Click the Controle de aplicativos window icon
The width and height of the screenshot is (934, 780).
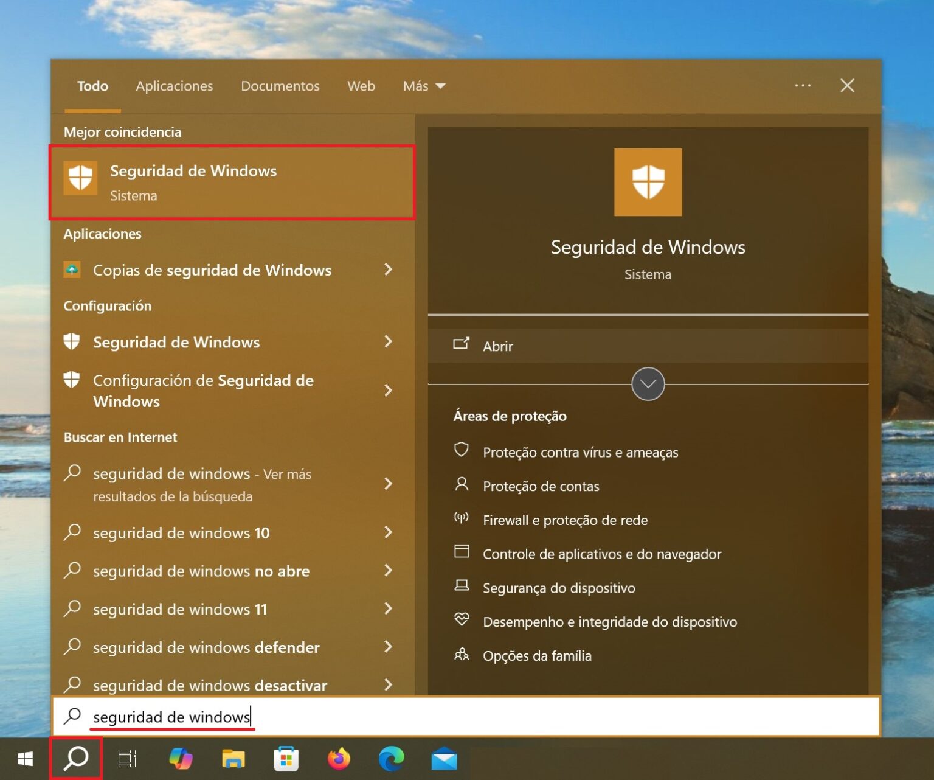(462, 551)
